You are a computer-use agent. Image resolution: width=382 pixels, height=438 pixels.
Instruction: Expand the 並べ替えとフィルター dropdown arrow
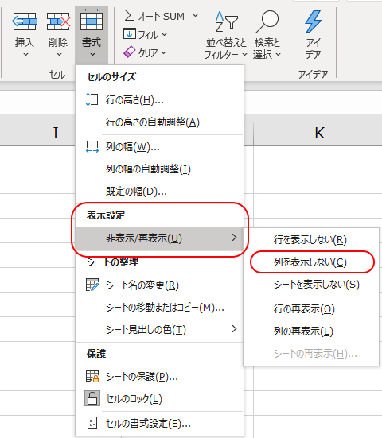coord(244,54)
